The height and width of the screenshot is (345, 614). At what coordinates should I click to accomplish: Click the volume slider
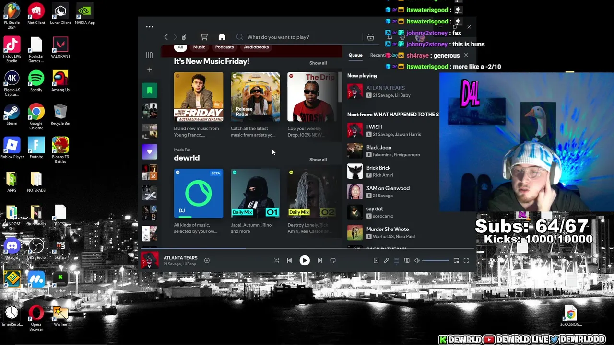pyautogui.click(x=436, y=260)
